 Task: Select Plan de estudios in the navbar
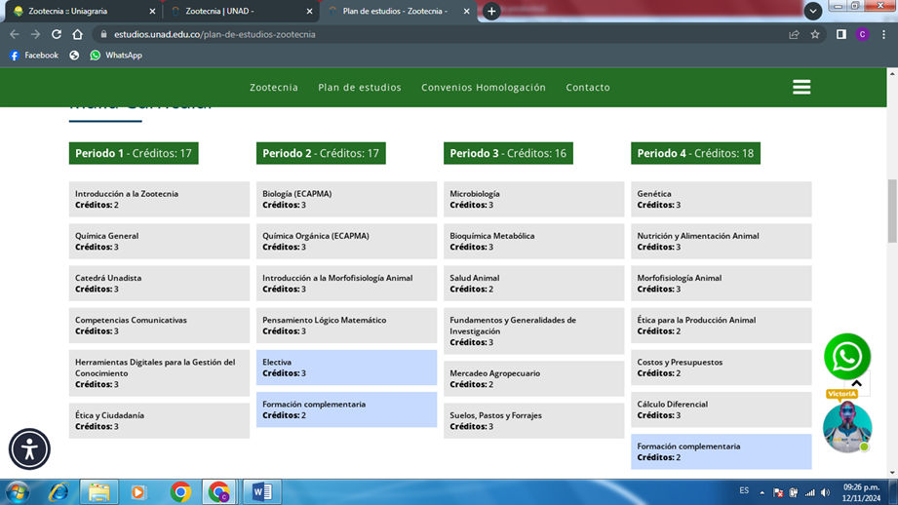click(359, 88)
